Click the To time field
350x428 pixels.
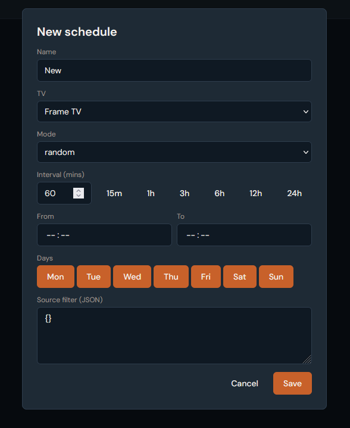coord(244,235)
